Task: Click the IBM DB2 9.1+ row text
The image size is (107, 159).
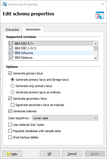Action: [x=24, y=44]
